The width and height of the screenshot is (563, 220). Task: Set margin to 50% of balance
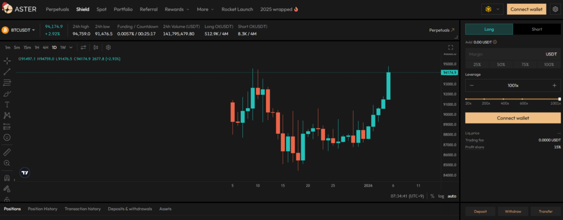[501, 65]
